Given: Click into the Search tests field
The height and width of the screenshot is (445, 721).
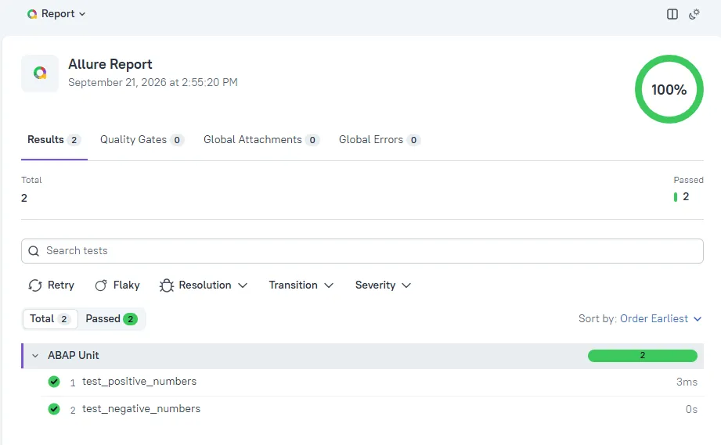Looking at the screenshot, I should pyautogui.click(x=362, y=251).
